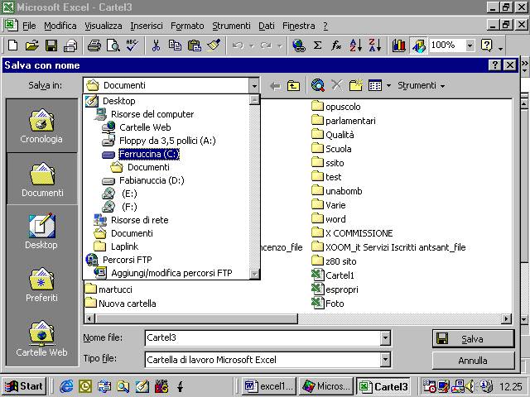Open Cartelle Web in the places bar

[41, 339]
